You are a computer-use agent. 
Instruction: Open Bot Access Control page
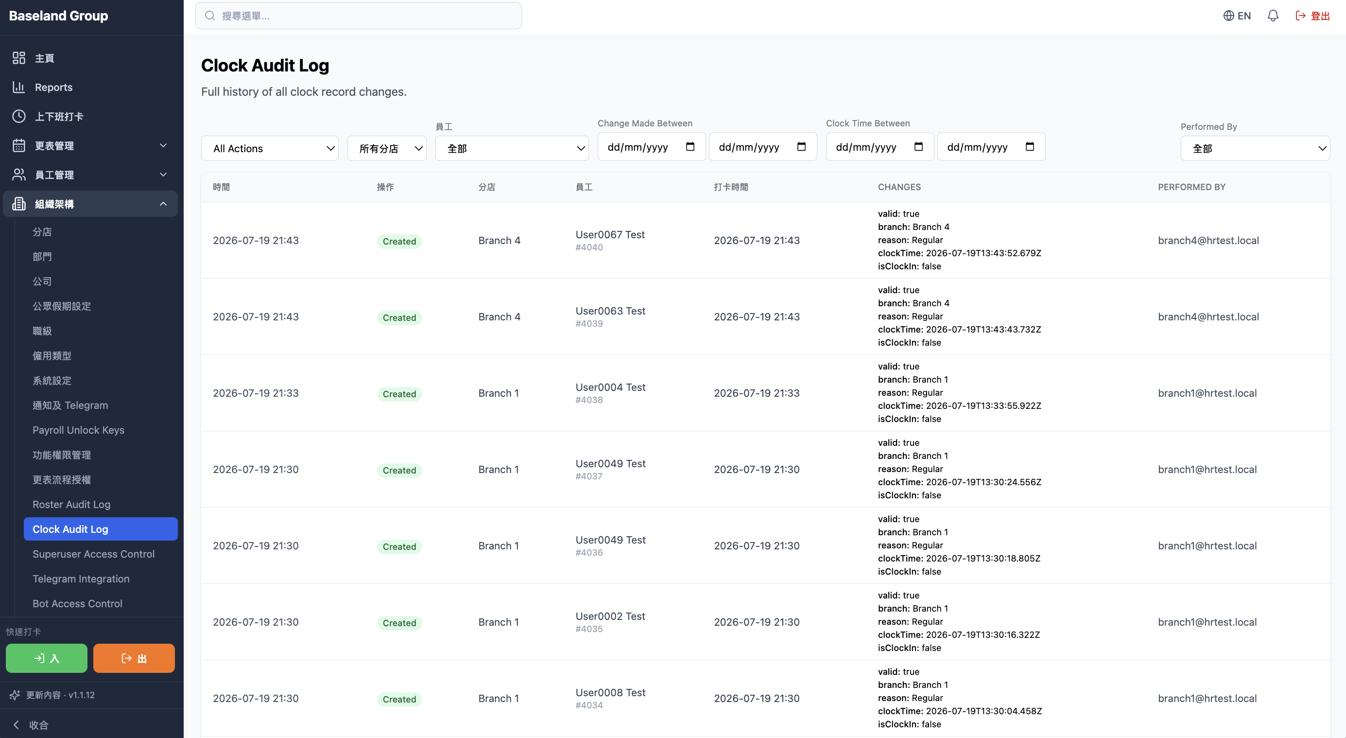tap(100, 604)
